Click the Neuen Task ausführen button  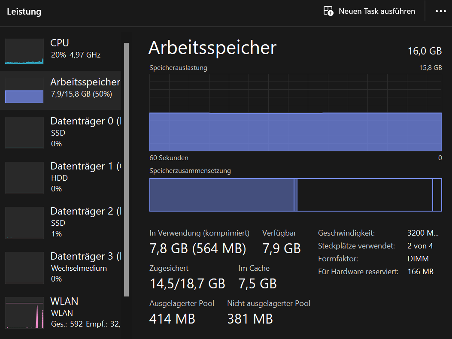coord(369,11)
